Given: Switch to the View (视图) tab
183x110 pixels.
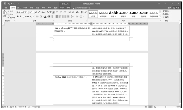Looking at the screenshot, I should 56,8.
